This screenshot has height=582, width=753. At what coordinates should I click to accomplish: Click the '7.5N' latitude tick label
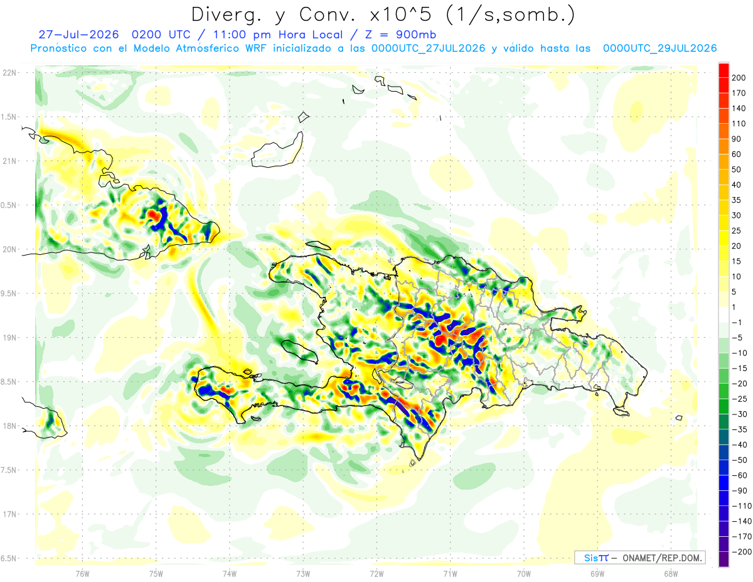(9, 471)
